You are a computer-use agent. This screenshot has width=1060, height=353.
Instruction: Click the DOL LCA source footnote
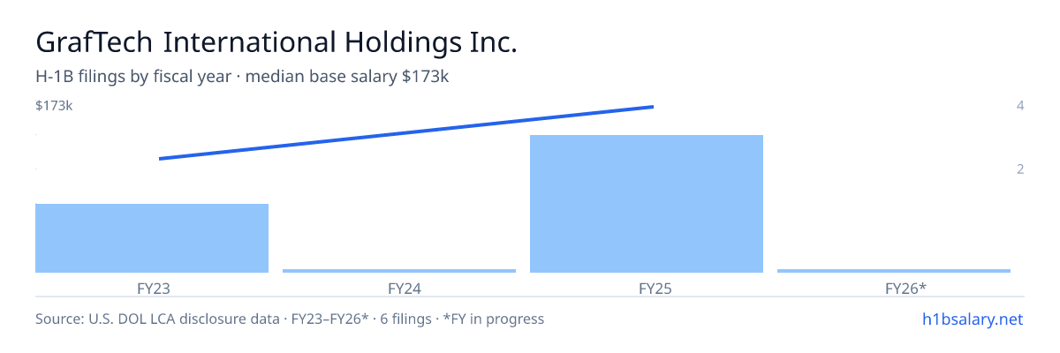click(290, 319)
